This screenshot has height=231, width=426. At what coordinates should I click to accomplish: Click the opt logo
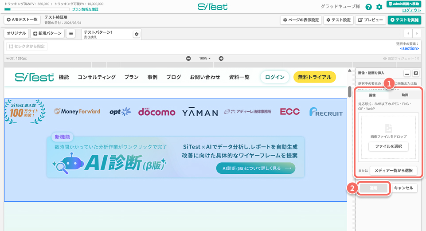121,112
